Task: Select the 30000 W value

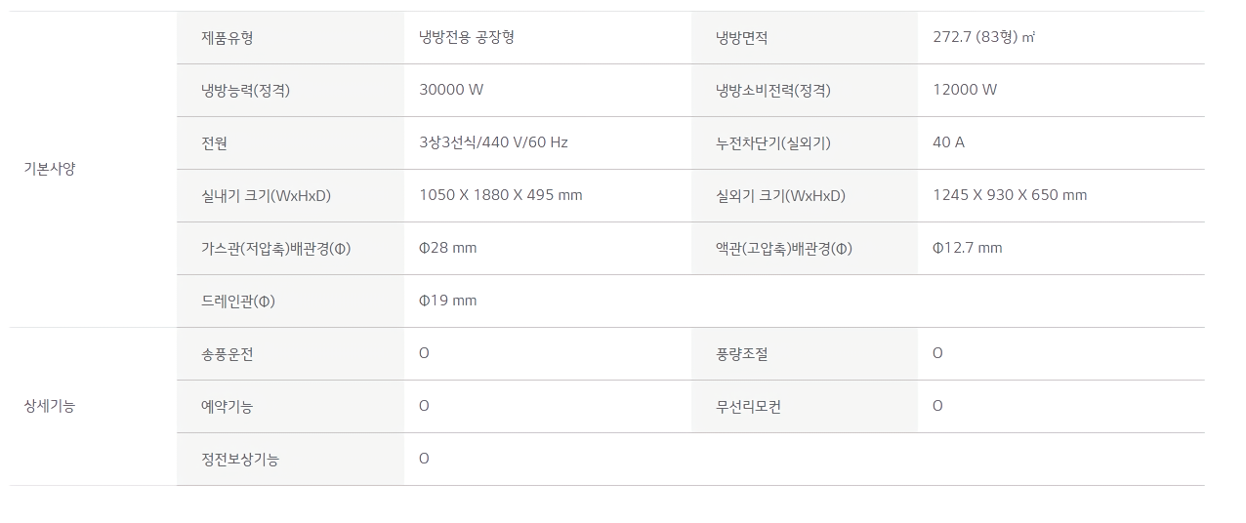Action: pos(451,90)
